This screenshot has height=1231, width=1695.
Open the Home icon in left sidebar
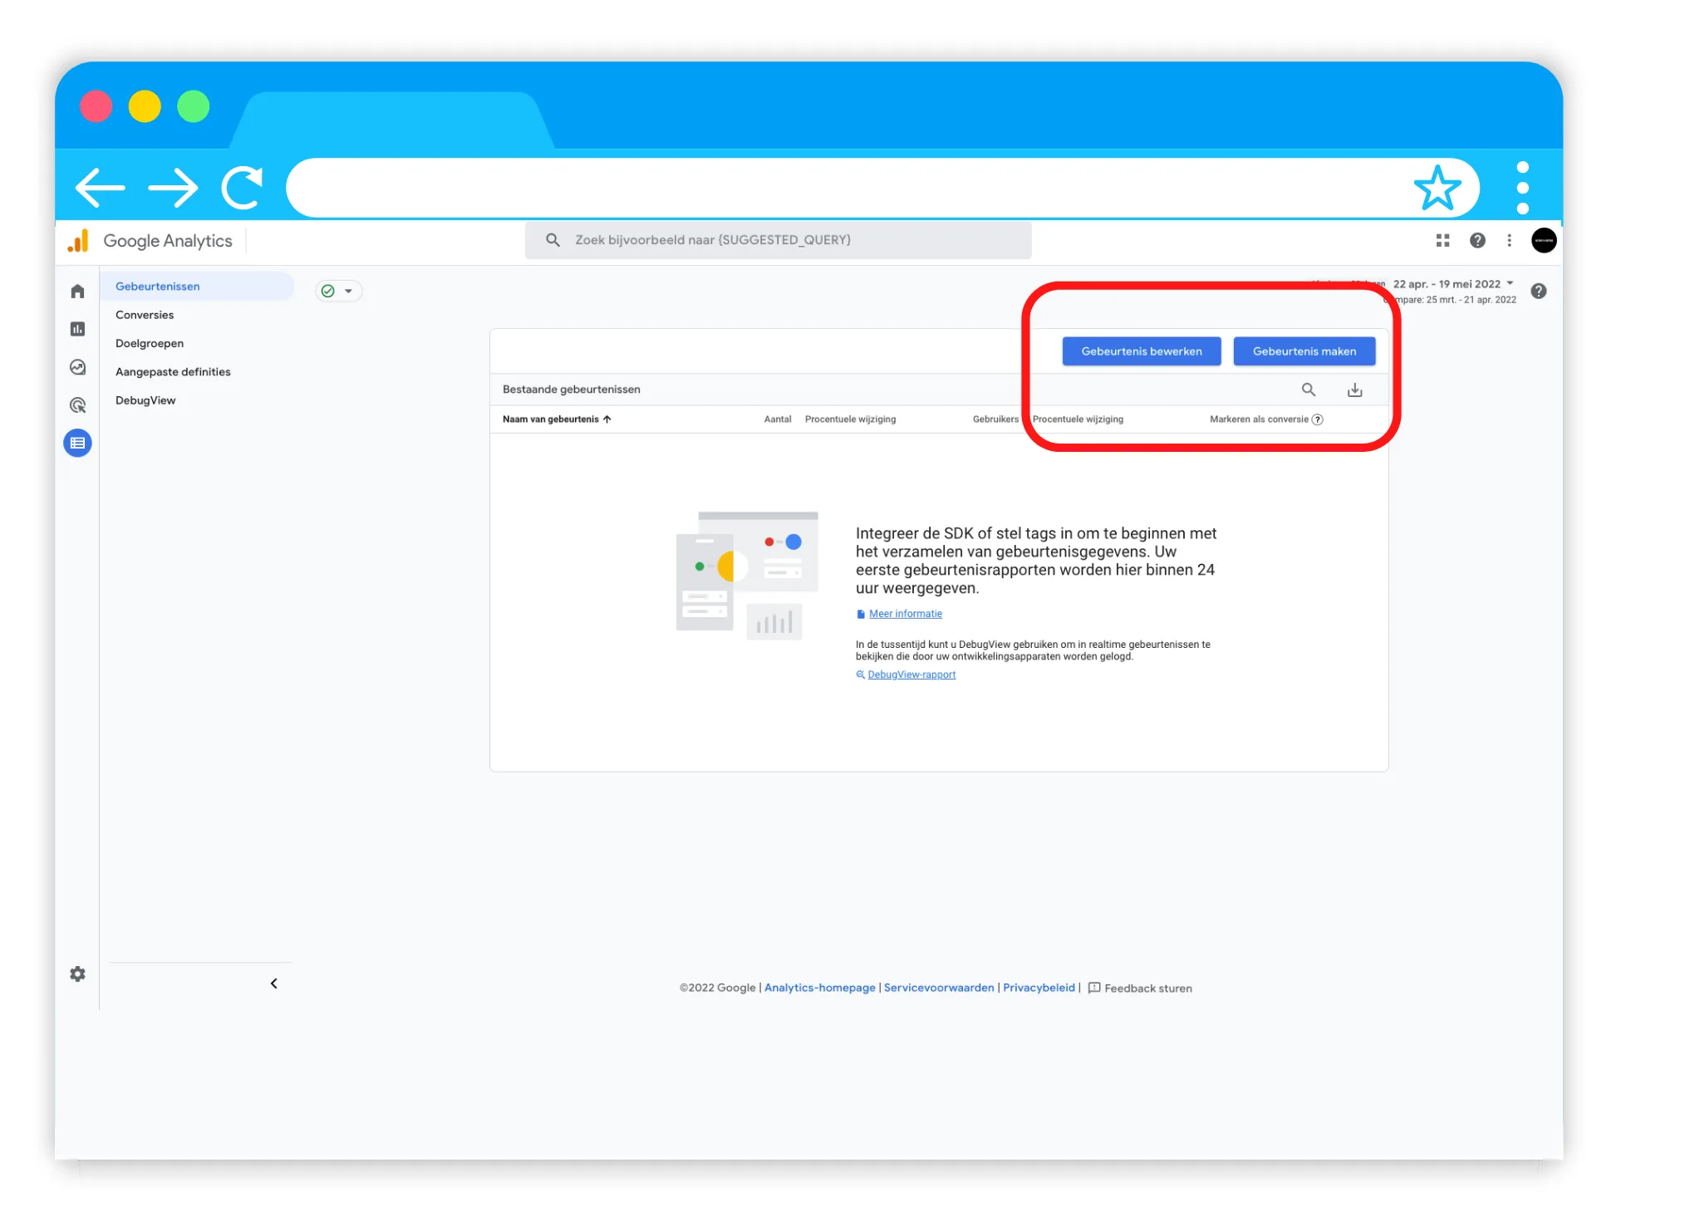point(77,292)
